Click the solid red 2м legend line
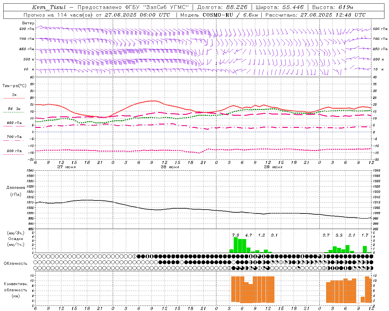Screen dimensions: 389x311 [14, 98]
